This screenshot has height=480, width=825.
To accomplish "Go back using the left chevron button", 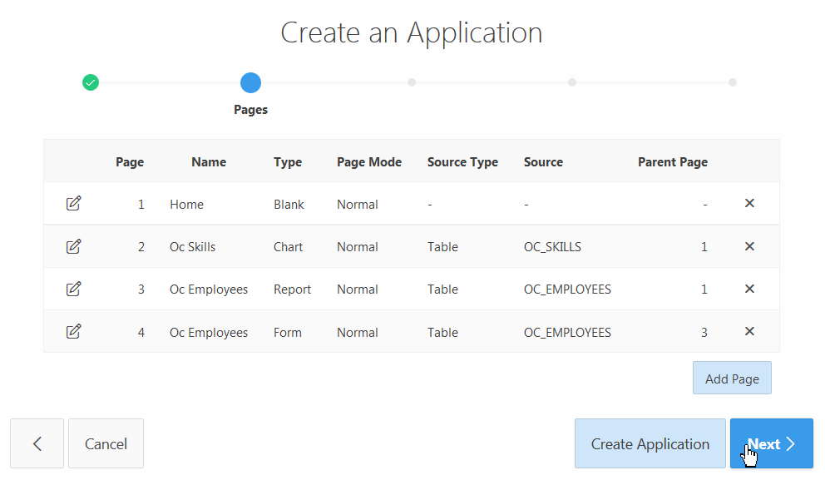I will (x=37, y=443).
